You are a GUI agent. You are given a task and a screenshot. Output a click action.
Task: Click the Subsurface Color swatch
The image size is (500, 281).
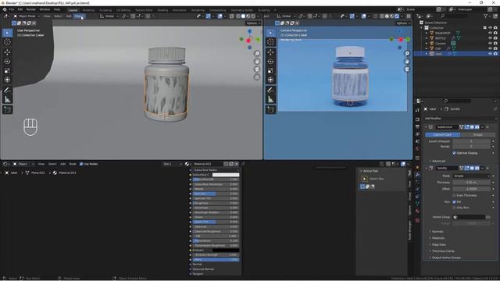226,175
